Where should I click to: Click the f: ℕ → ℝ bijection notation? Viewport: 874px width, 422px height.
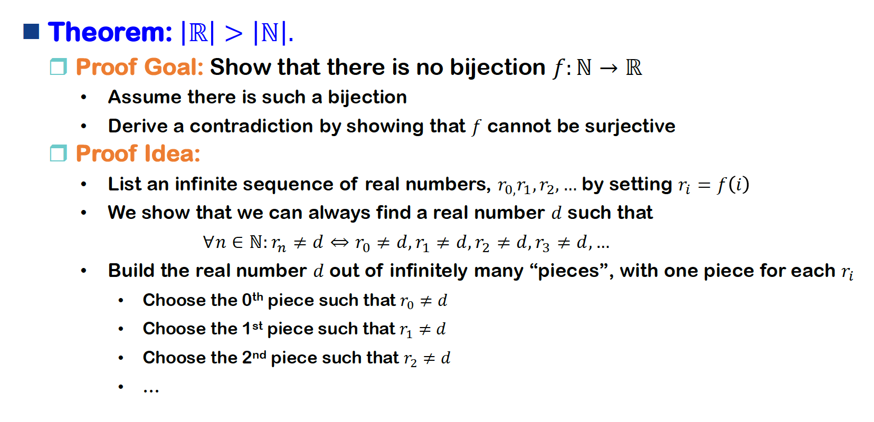[597, 68]
